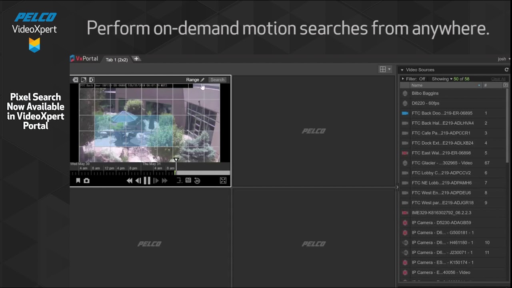Viewport: 512px width, 288px height.
Task: Step one frame backward
Action: pos(138,181)
